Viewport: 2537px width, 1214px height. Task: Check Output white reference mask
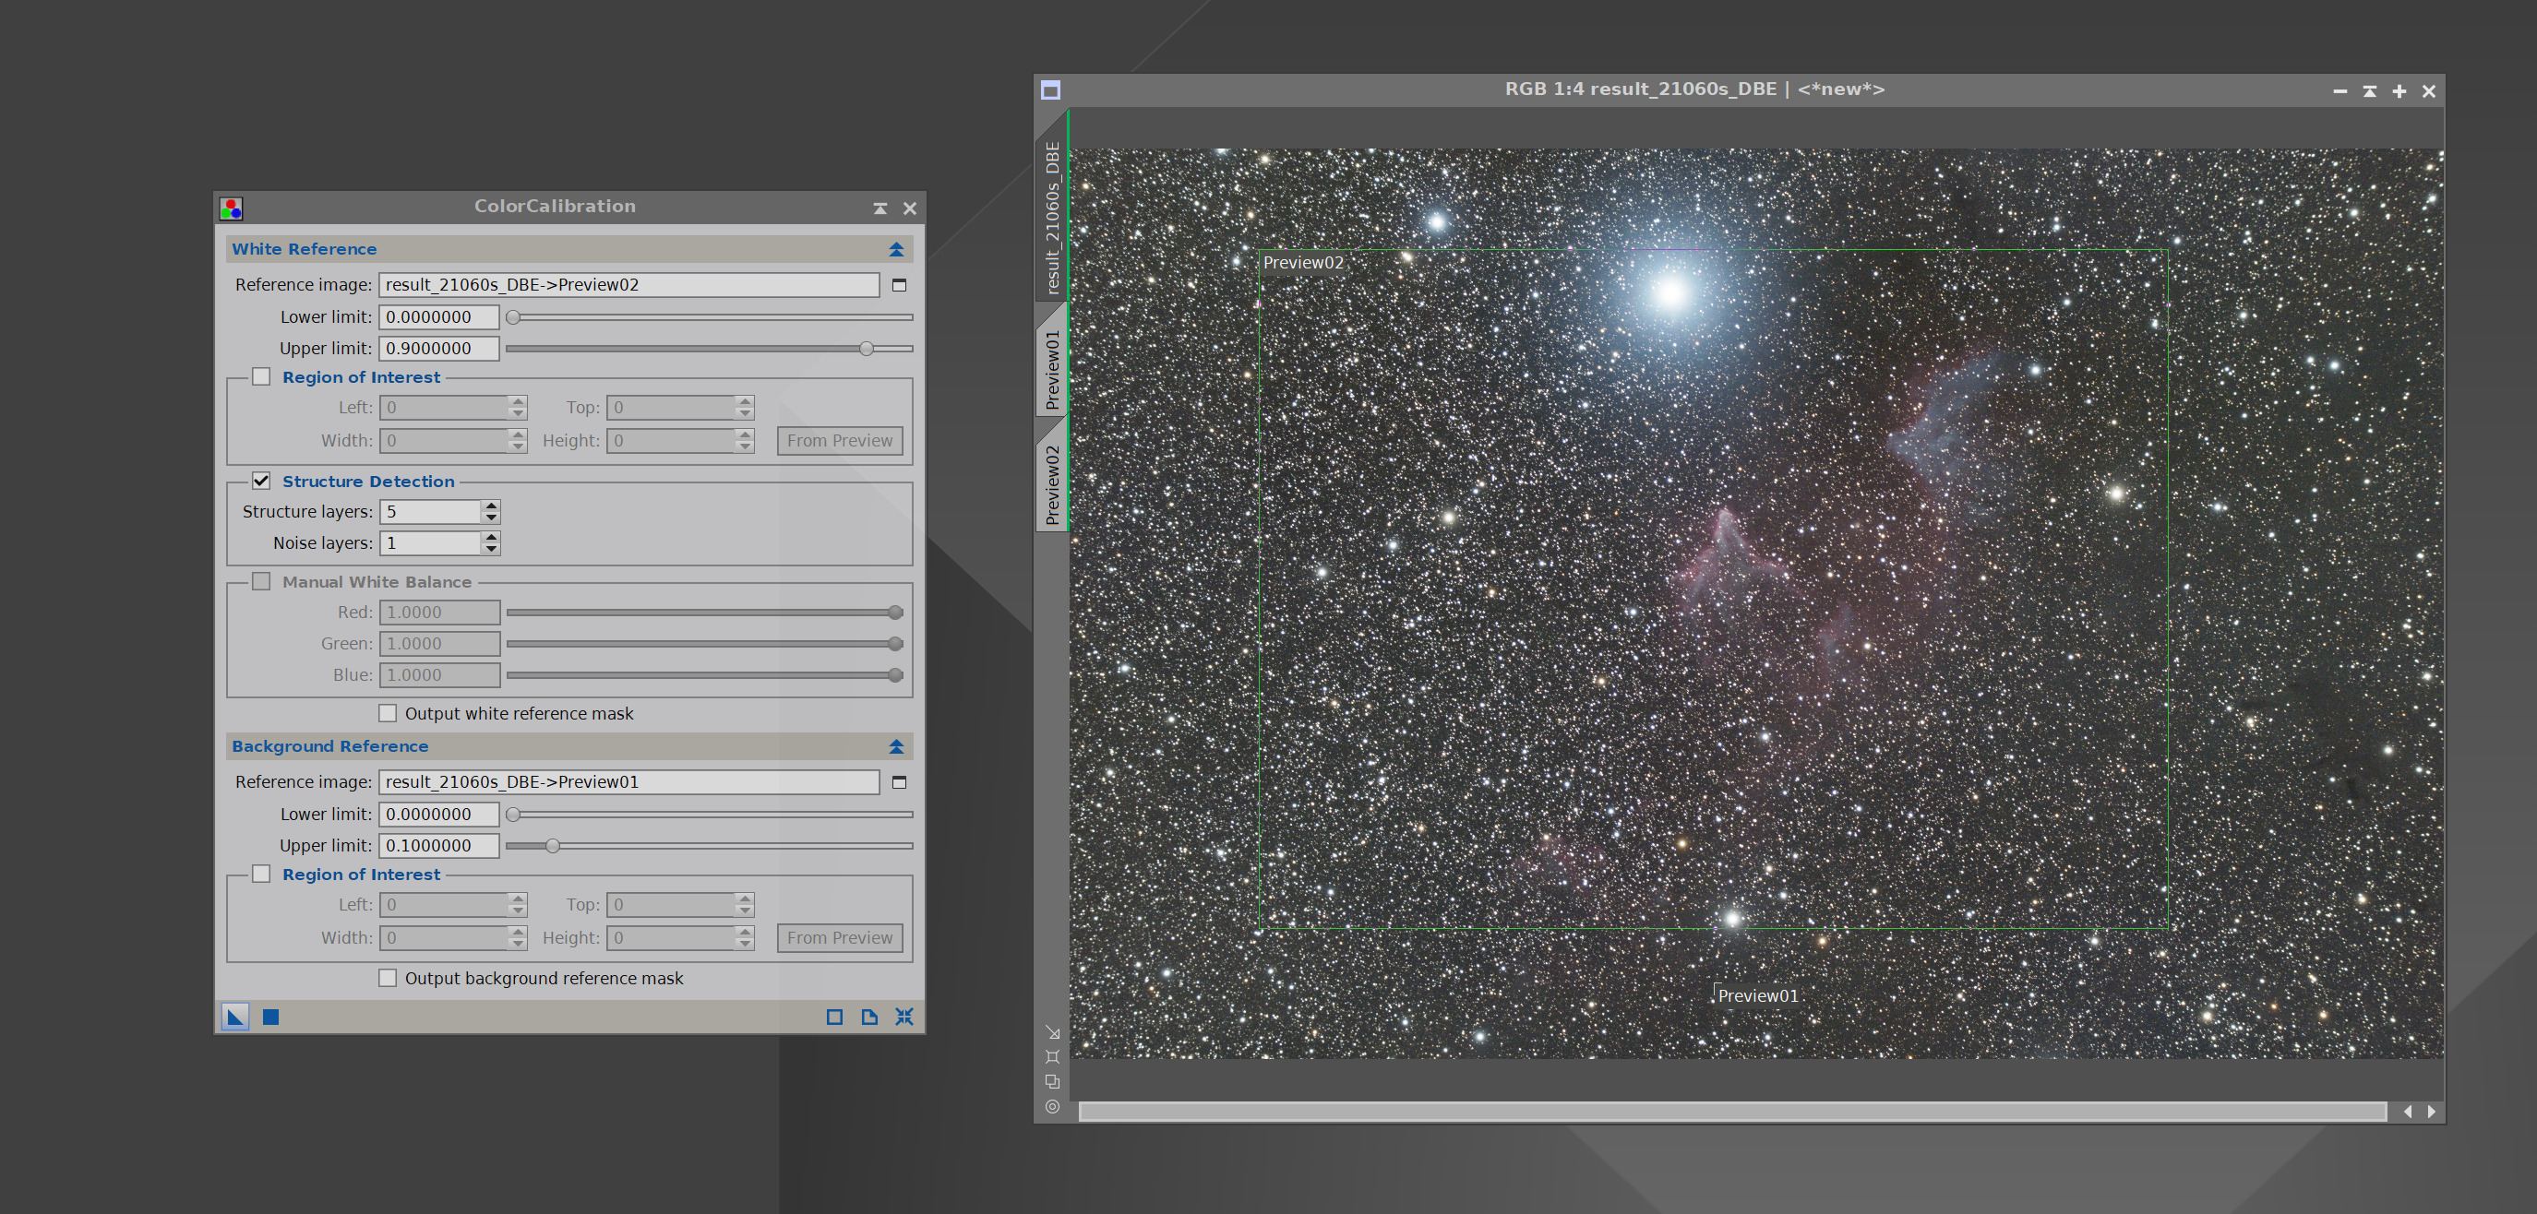pyautogui.click(x=388, y=713)
